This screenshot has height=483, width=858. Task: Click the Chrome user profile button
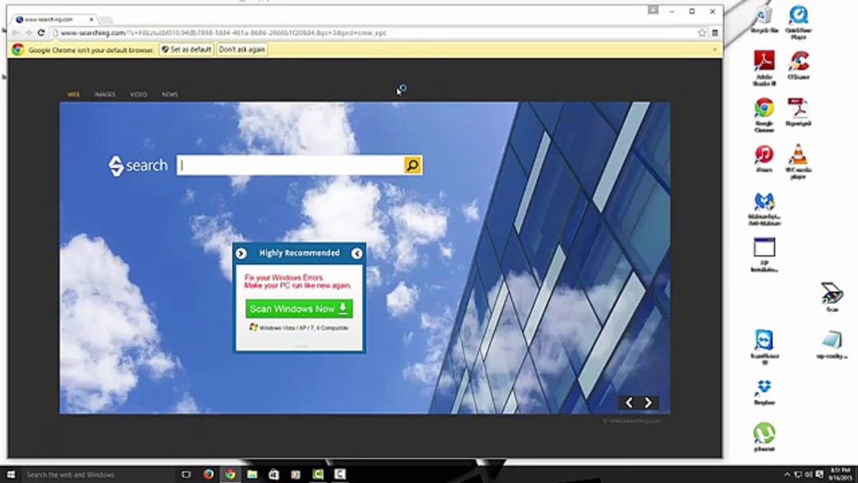coord(653,10)
